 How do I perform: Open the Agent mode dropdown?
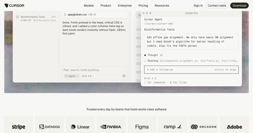[x=72, y=76]
